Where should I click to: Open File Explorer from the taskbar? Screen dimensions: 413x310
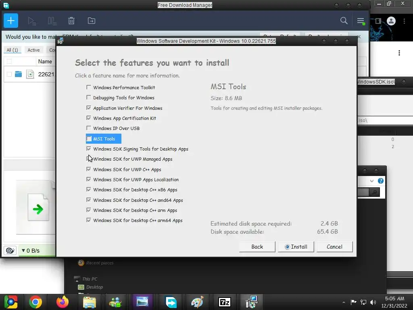point(90,302)
